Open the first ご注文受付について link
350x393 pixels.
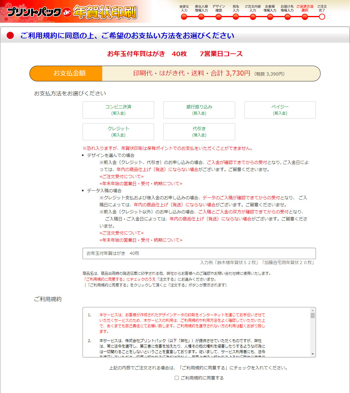tap(122, 177)
